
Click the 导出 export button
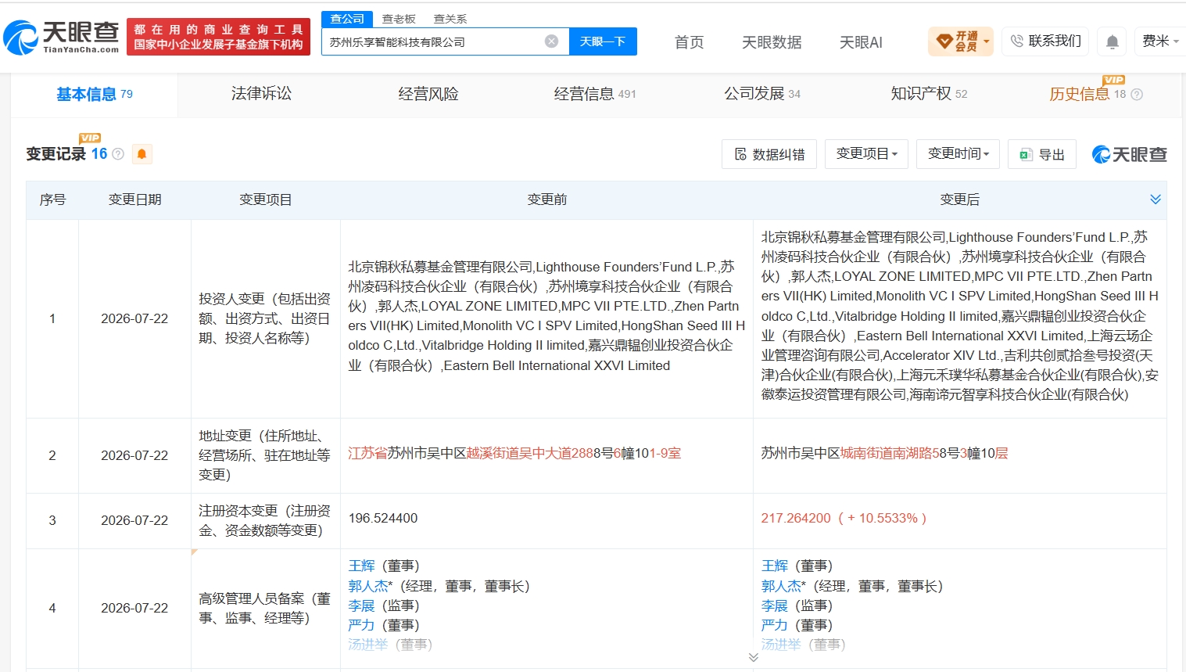[1042, 154]
